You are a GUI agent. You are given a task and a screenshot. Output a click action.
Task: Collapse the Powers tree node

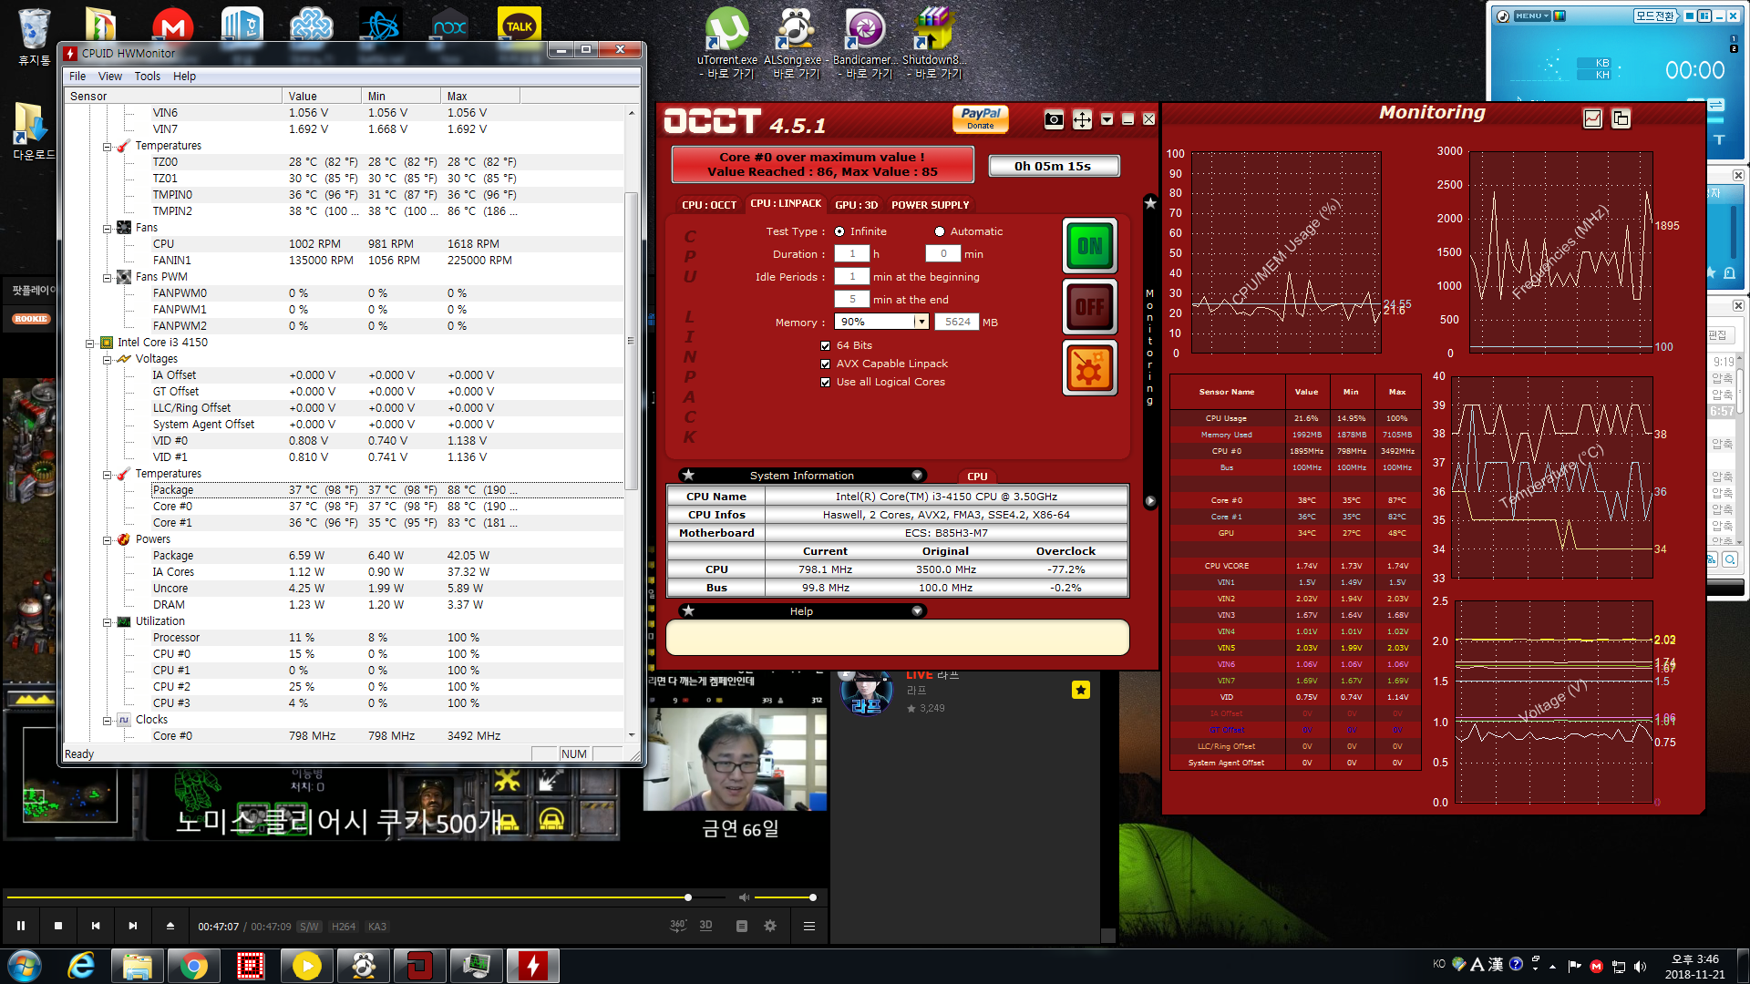(x=107, y=540)
